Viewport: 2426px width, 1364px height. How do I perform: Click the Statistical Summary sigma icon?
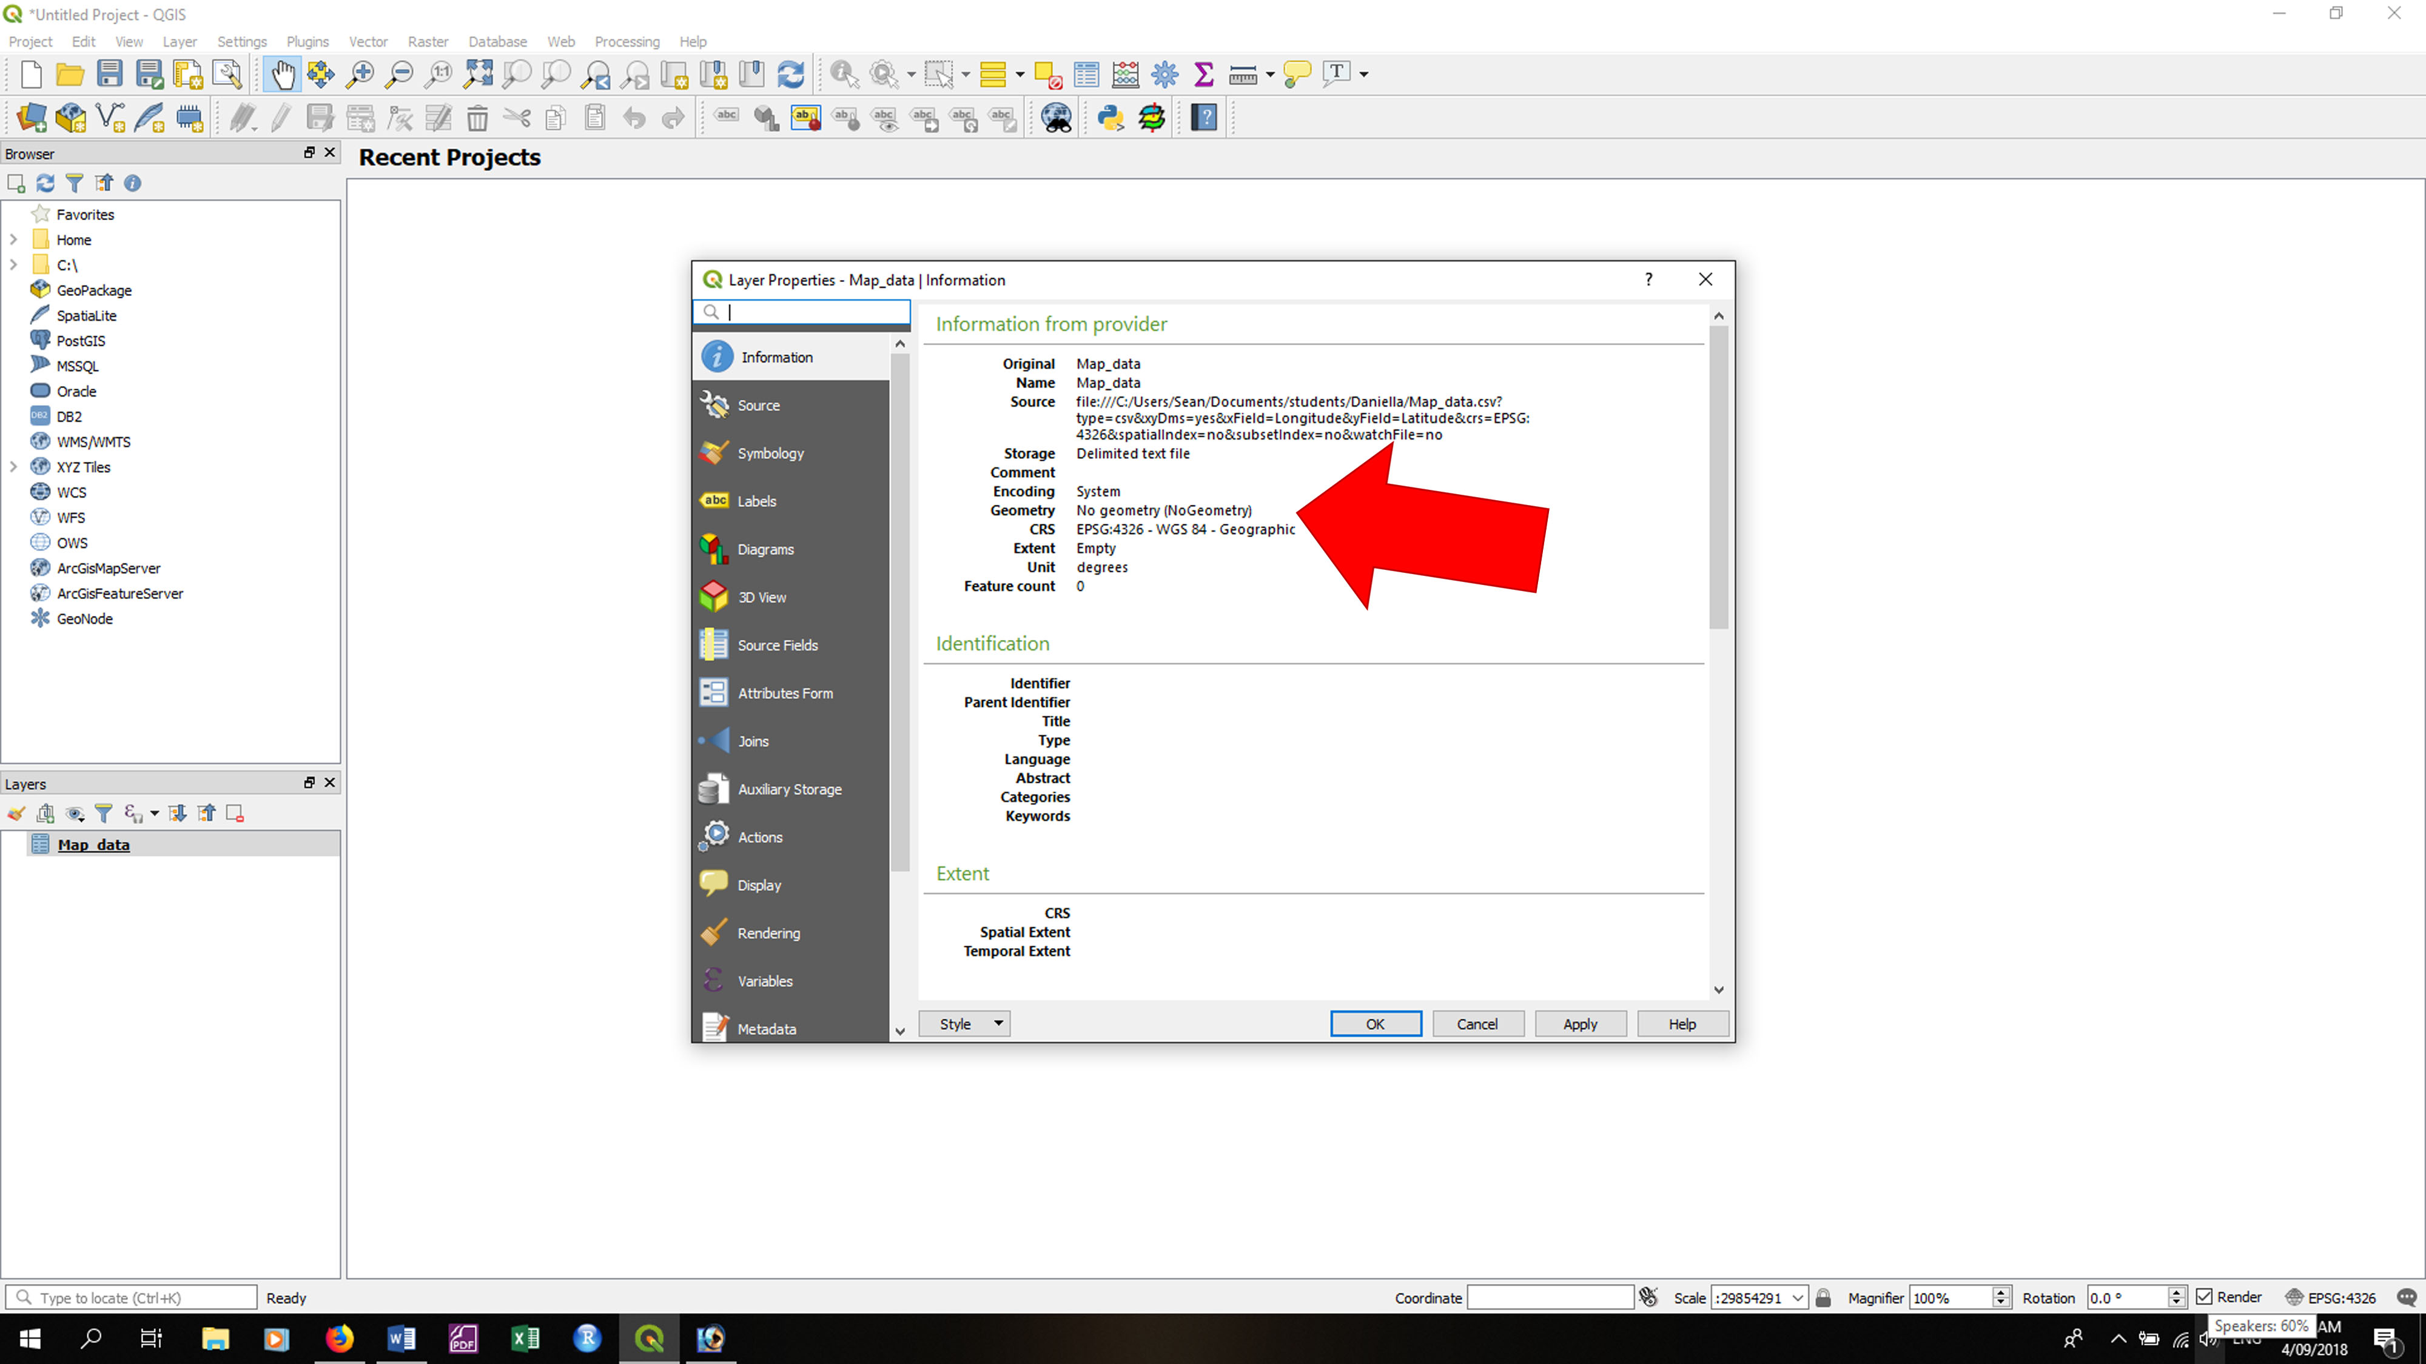tap(1203, 75)
